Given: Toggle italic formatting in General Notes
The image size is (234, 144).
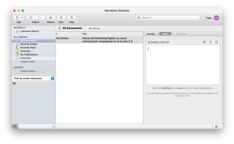Looking at the screenshot, I should click(211, 42).
